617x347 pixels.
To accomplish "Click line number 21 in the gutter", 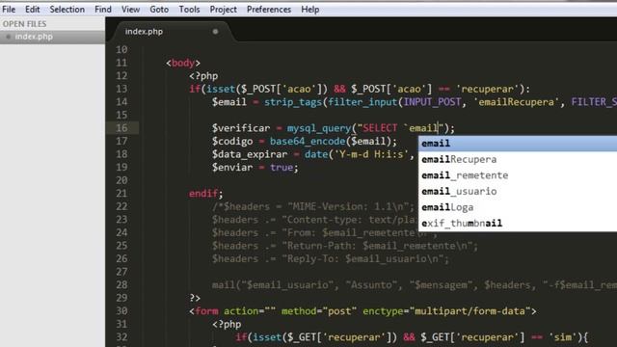I will point(121,193).
